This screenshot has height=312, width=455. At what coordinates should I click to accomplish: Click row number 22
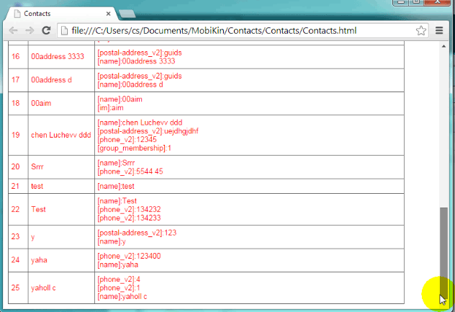pyautogui.click(x=16, y=209)
